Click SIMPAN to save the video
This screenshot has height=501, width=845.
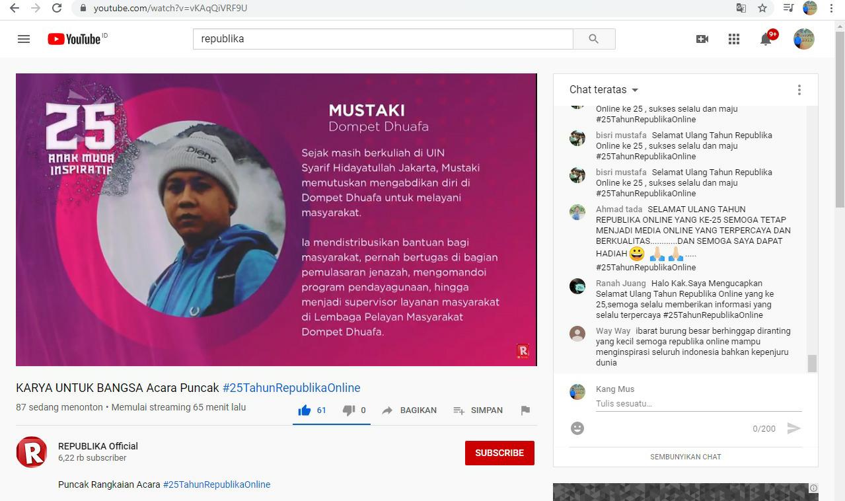tap(478, 410)
